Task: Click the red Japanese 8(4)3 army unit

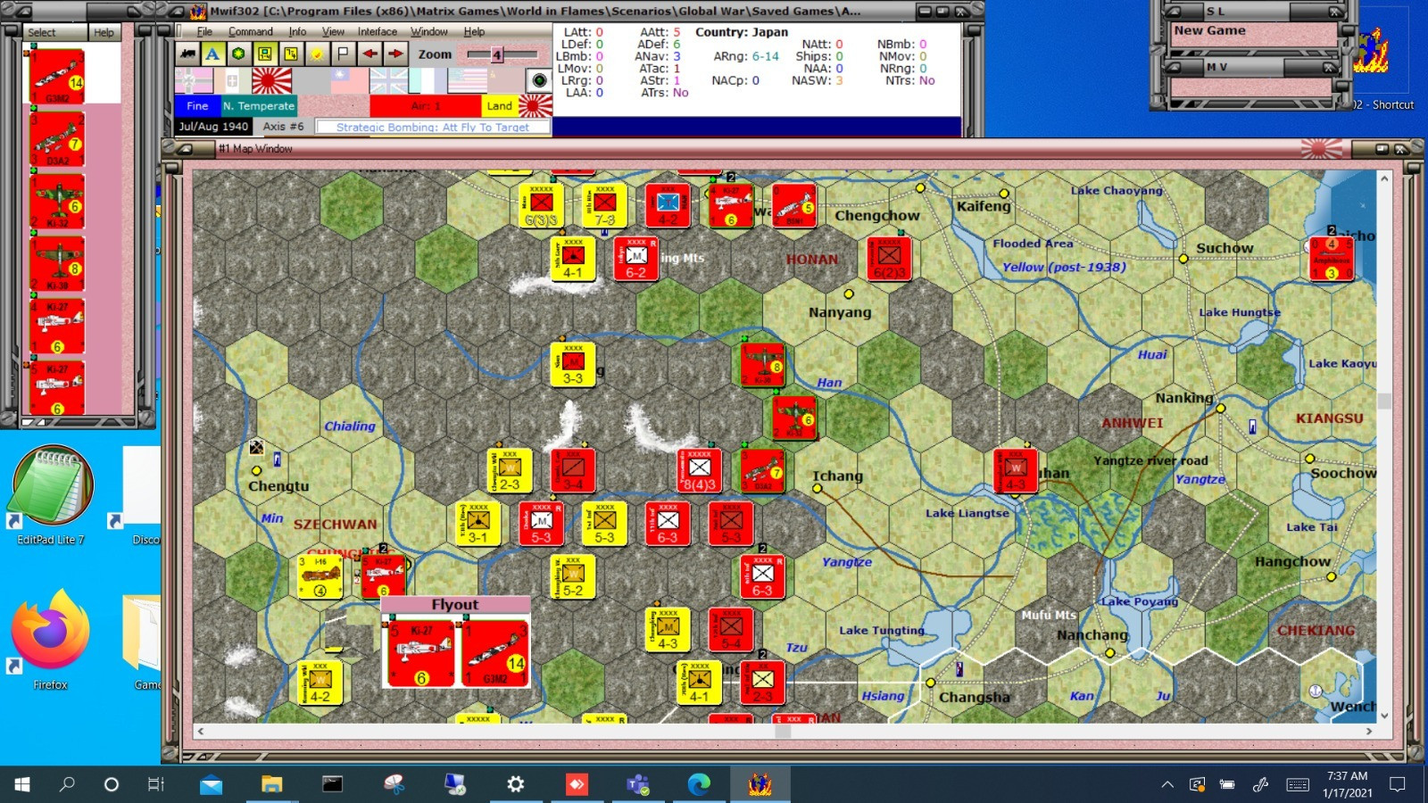Action: pos(700,470)
